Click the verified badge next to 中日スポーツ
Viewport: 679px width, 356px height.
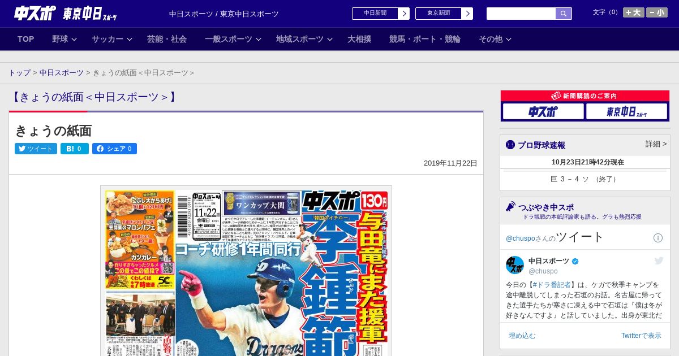coord(575,261)
